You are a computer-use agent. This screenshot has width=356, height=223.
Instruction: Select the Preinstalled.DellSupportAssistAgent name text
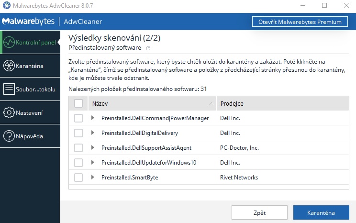tap(146, 148)
